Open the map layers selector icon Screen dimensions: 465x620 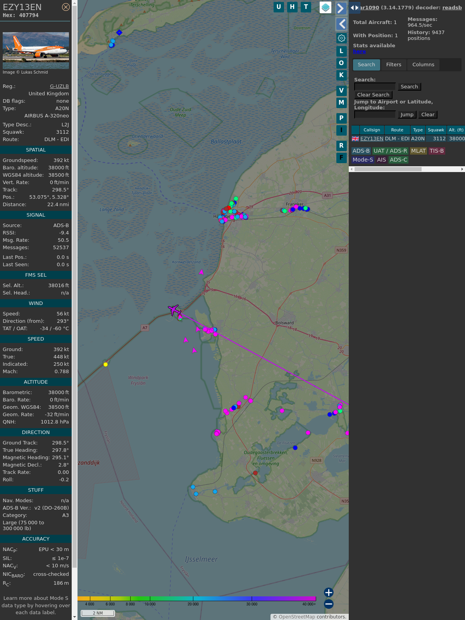325,7
